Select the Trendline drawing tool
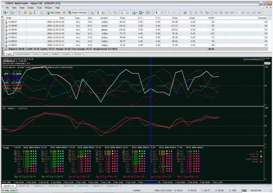 [x=180, y=13]
